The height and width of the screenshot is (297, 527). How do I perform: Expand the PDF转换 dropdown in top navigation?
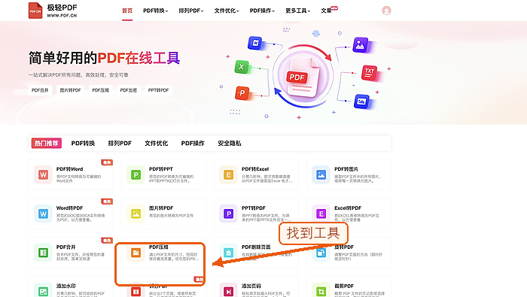(x=156, y=11)
